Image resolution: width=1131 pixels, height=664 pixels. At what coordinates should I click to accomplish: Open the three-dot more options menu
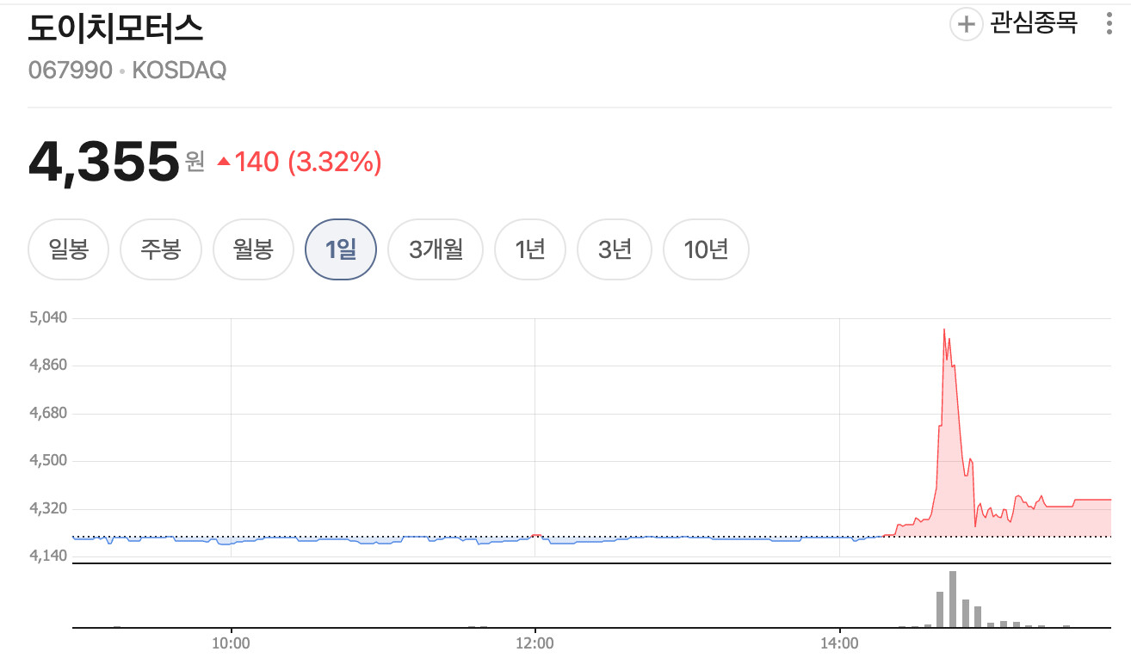1109,24
